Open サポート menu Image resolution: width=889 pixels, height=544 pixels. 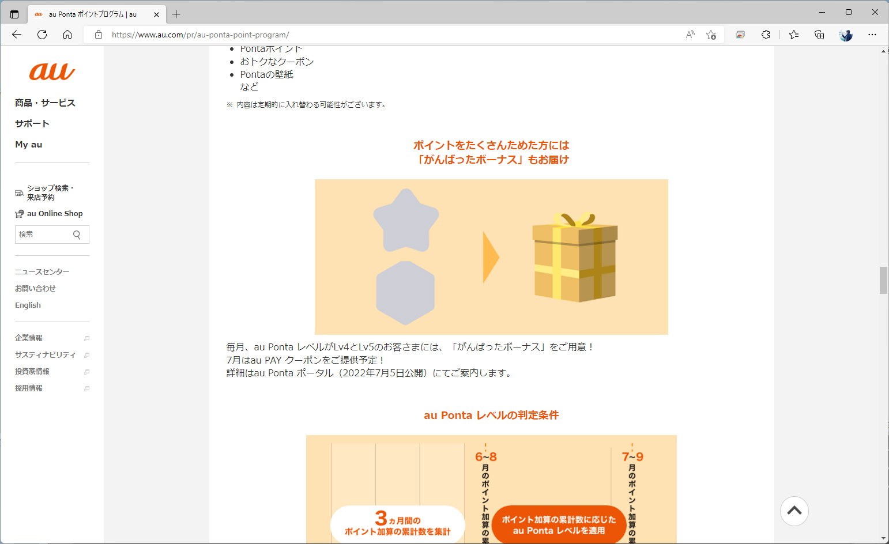[32, 124]
